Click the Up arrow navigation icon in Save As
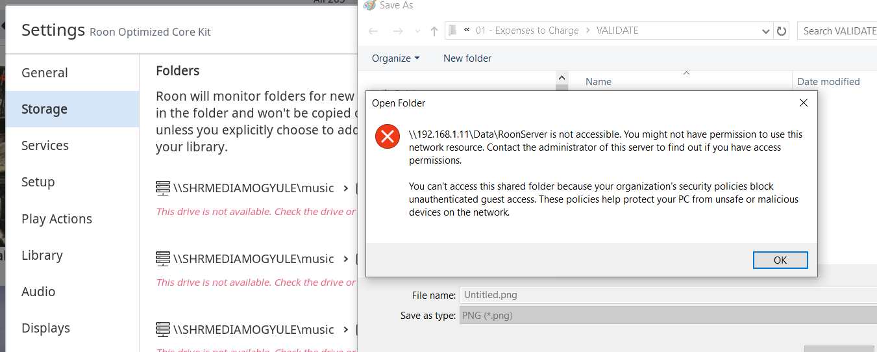 pos(434,31)
